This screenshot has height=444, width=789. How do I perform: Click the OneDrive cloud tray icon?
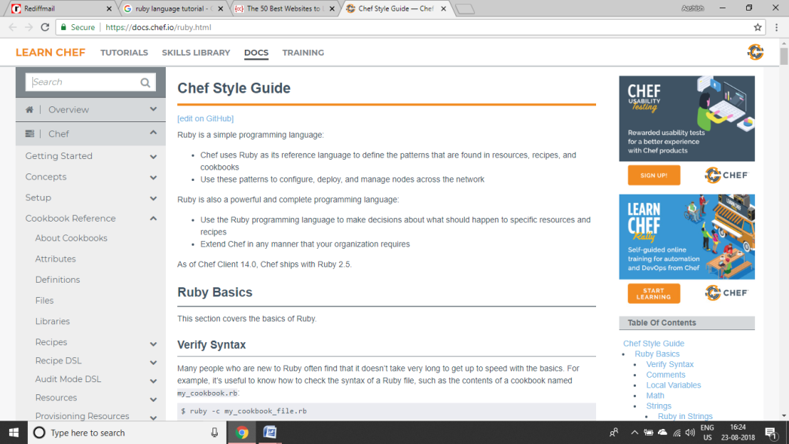tap(662, 433)
